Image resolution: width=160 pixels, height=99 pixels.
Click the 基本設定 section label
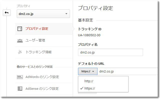[x=85, y=20]
